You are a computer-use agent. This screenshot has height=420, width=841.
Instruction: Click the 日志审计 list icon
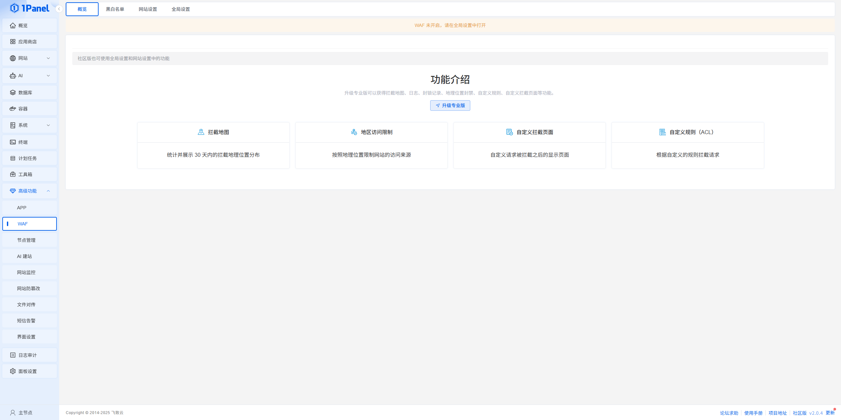tap(13, 355)
